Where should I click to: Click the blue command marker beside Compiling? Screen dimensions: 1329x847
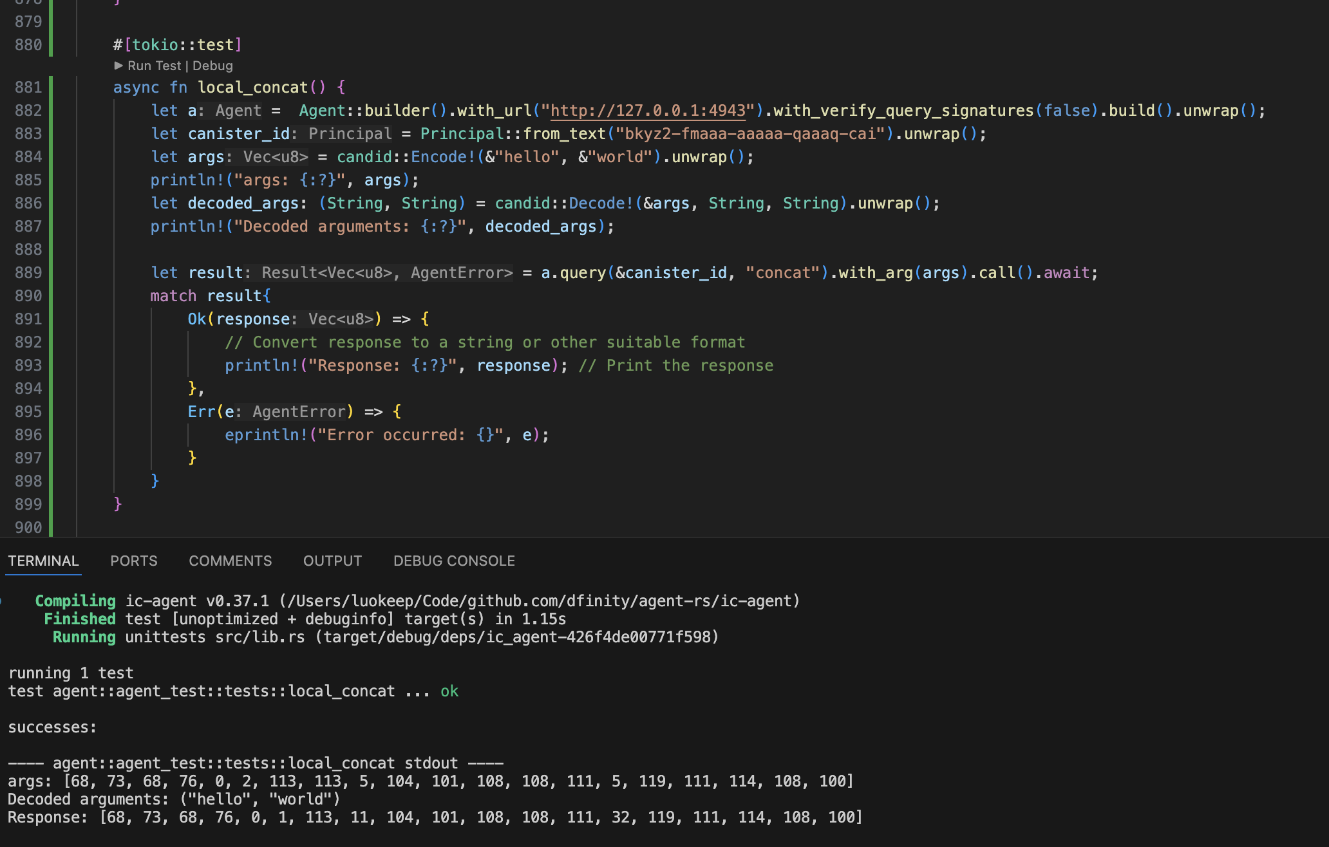[x=1, y=601]
